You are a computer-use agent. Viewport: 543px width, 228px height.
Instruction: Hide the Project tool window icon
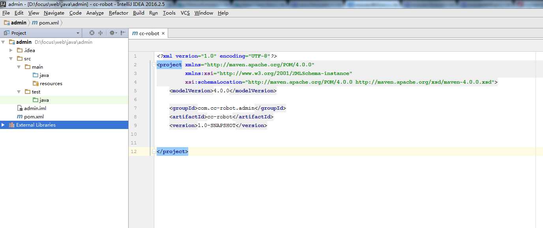123,33
